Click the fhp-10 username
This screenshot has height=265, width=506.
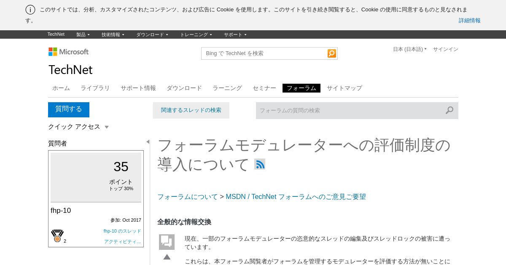pyautogui.click(x=61, y=210)
